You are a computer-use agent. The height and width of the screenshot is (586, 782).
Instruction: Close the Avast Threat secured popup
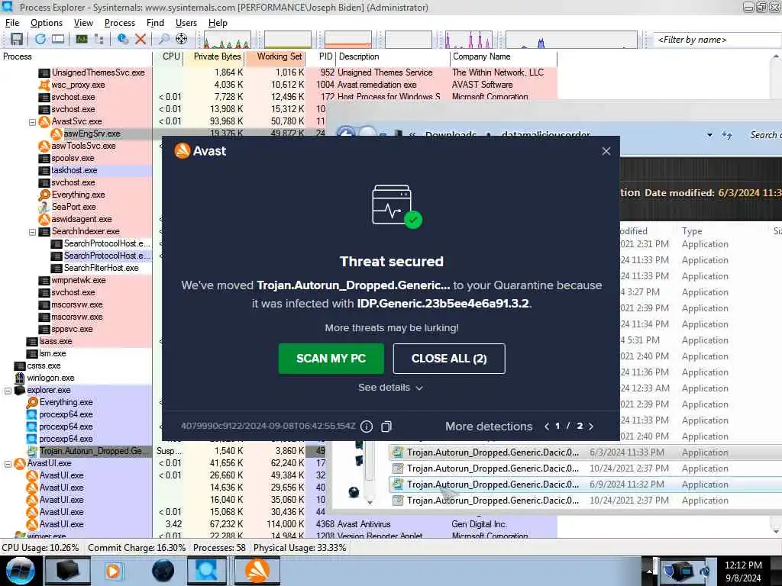point(606,151)
